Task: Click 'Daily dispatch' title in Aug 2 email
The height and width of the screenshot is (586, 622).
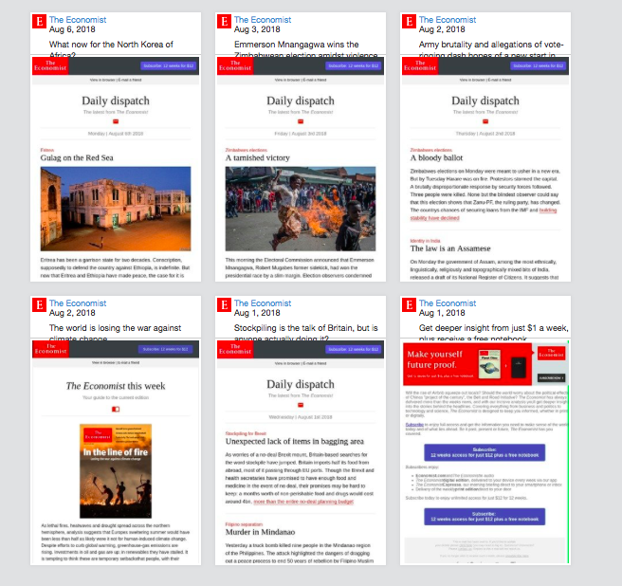Action: pyautogui.click(x=485, y=101)
